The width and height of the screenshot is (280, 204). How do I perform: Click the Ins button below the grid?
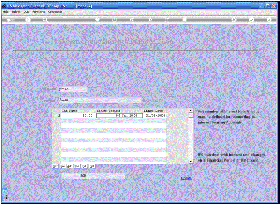coord(77,166)
